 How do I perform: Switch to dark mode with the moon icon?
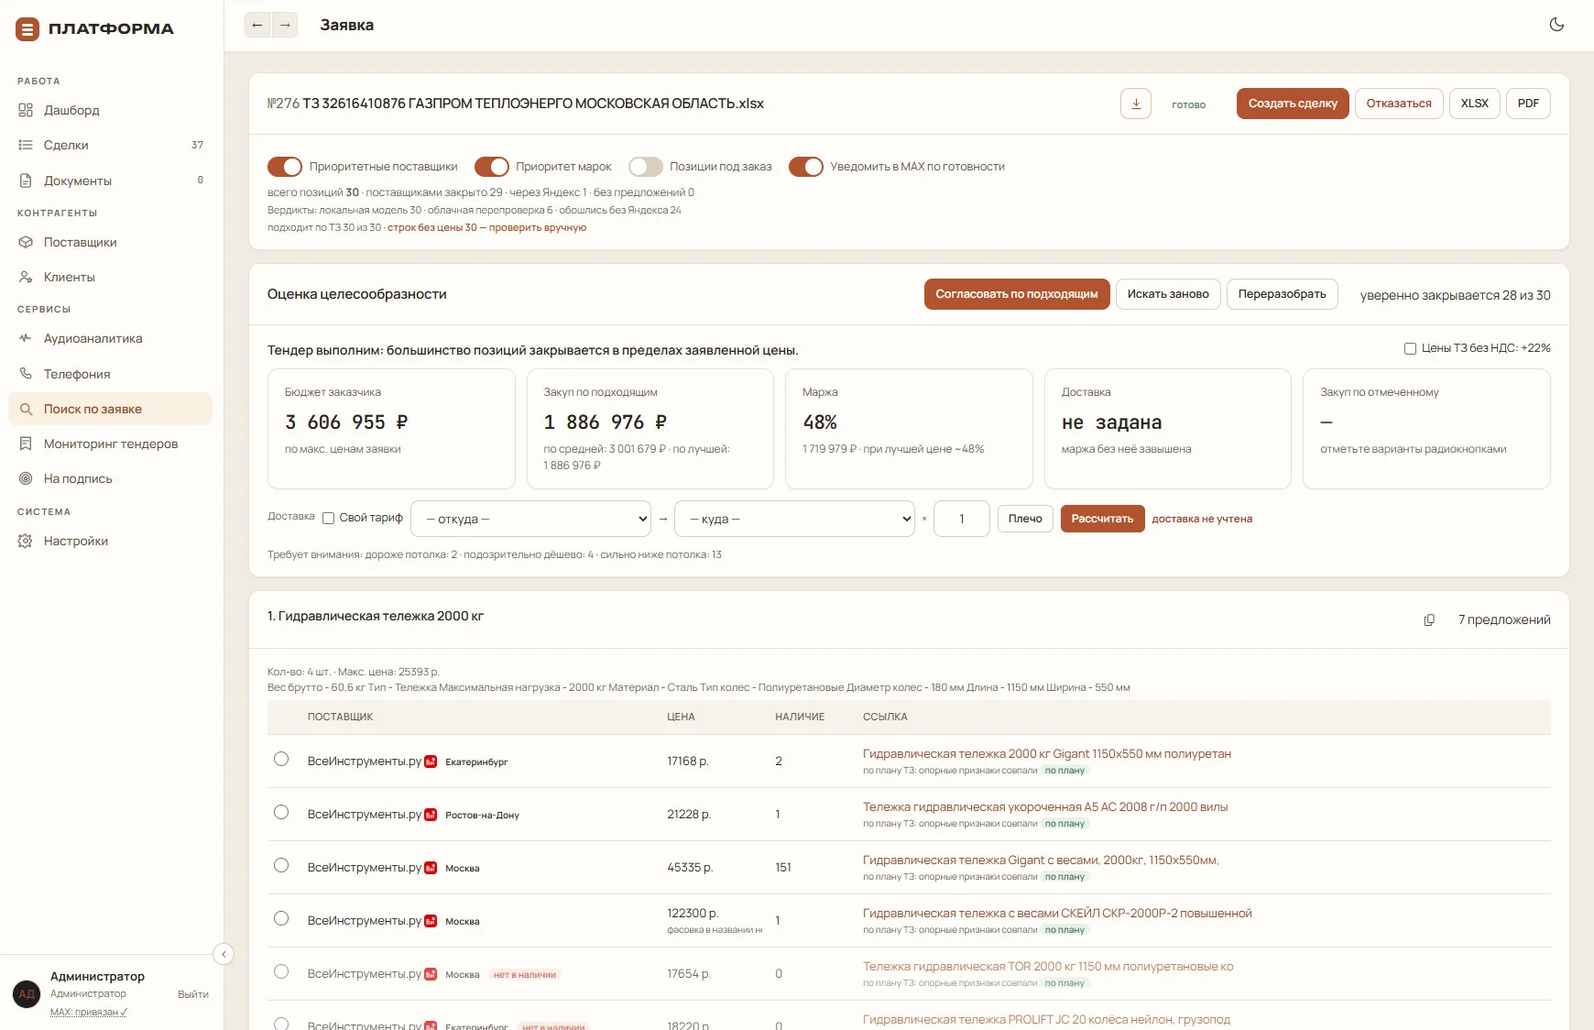tap(1556, 25)
